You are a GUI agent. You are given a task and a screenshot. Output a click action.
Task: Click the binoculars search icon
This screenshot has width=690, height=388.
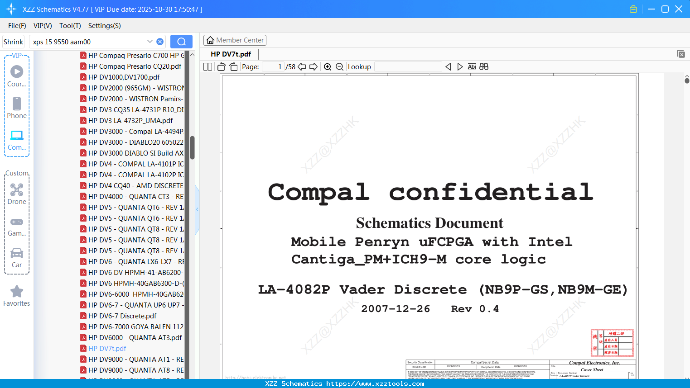[484, 67]
